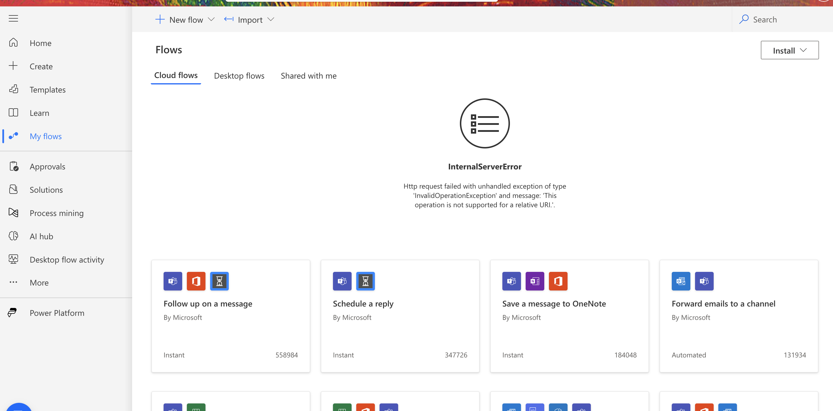Switch to the Cloud flows tab
The height and width of the screenshot is (411, 833).
coord(176,76)
